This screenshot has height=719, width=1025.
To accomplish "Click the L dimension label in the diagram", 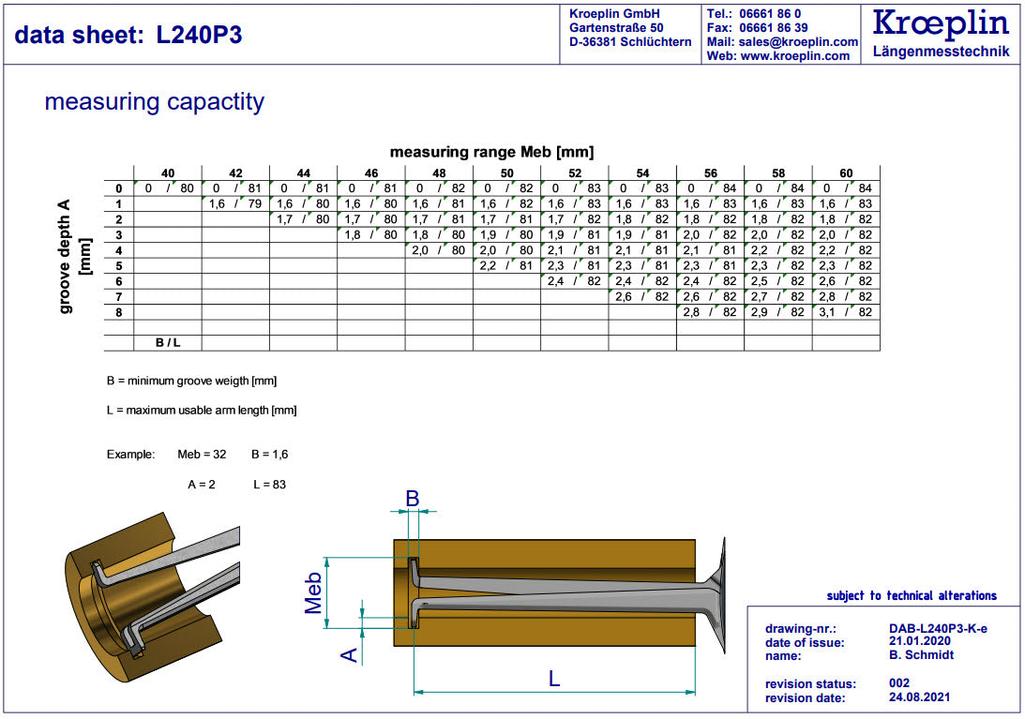I will 554,679.
